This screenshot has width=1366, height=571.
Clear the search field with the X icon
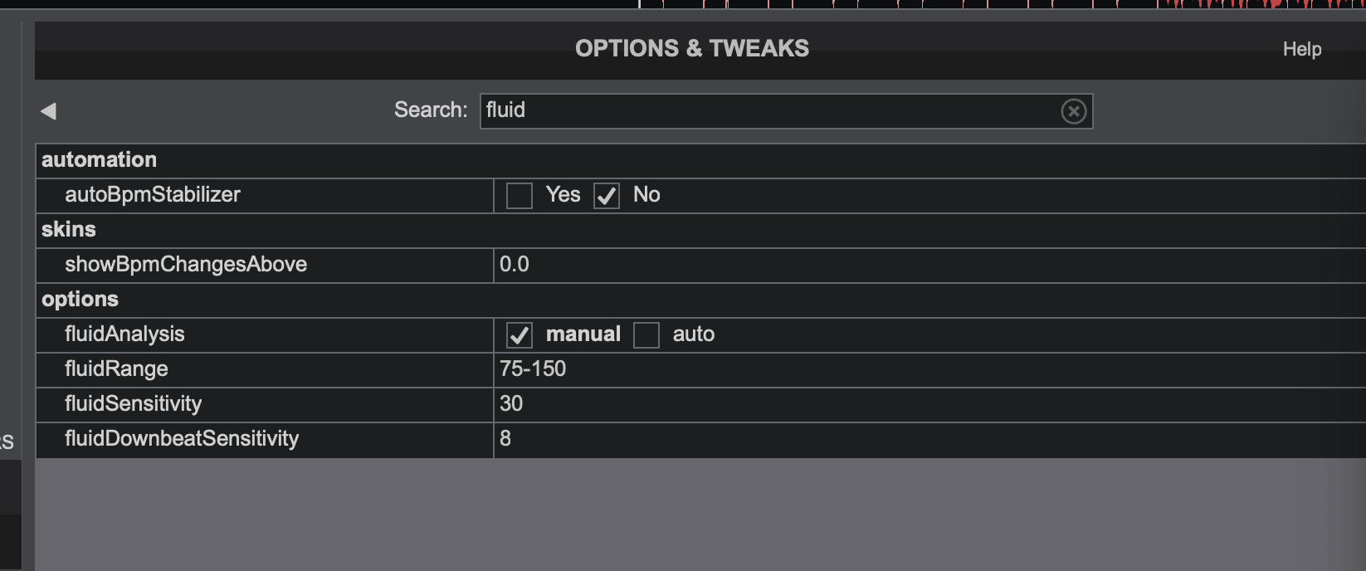(1073, 111)
